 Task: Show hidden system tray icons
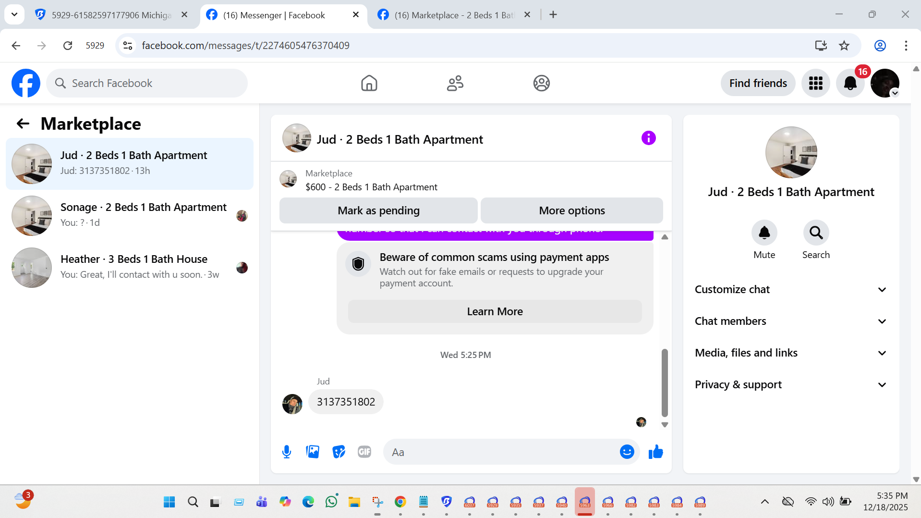pos(764,502)
